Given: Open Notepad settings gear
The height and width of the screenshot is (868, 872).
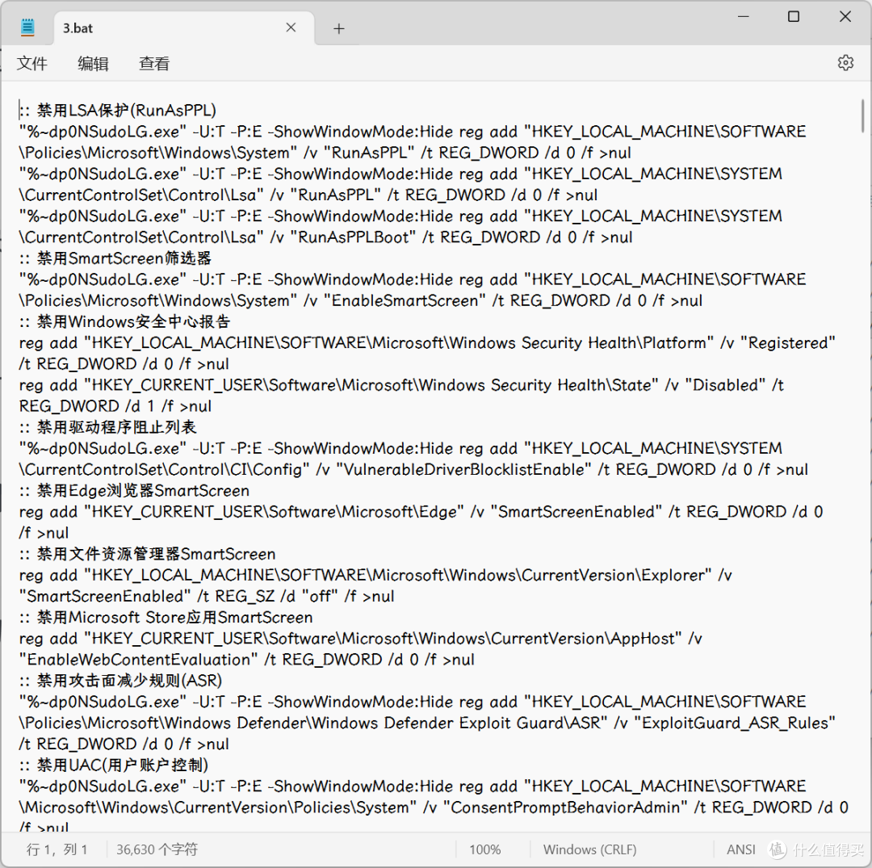Looking at the screenshot, I should [845, 63].
